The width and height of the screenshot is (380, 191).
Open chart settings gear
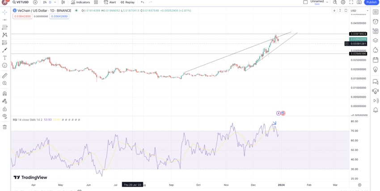tap(343, 2)
